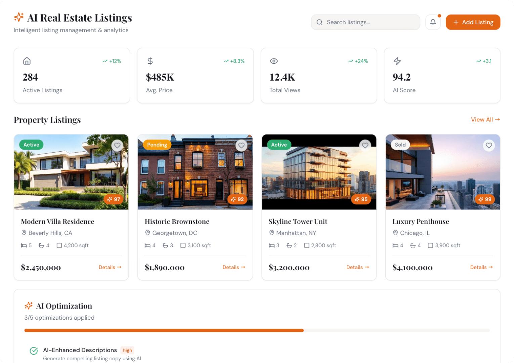Viewport: 514px width, 363px height.
Task: Click the lightning bolt icon on AI Score card
Action: pos(397,61)
